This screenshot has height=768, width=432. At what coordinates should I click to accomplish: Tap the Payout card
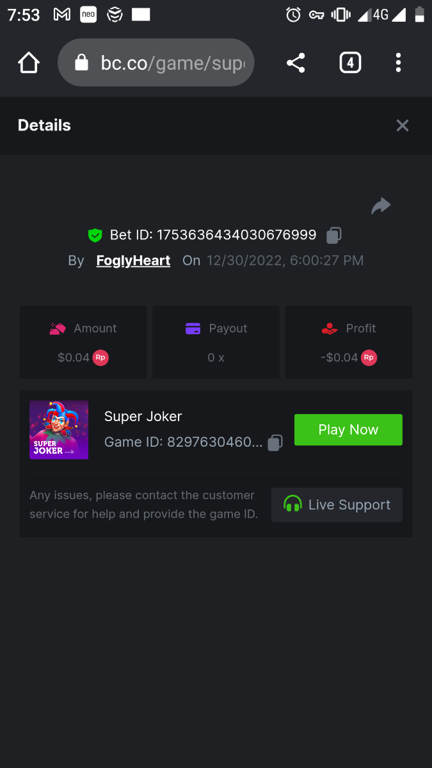point(216,342)
